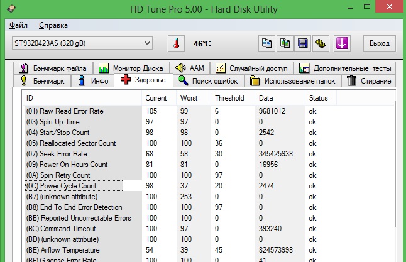Sort by the Current column header

tap(159, 98)
